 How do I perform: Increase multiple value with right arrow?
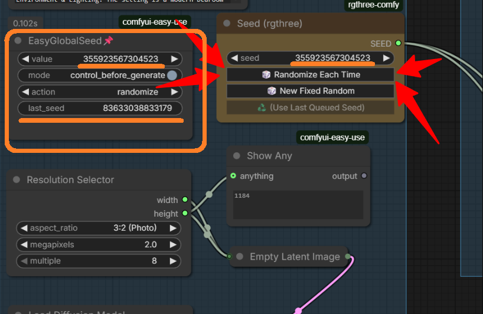pos(173,261)
